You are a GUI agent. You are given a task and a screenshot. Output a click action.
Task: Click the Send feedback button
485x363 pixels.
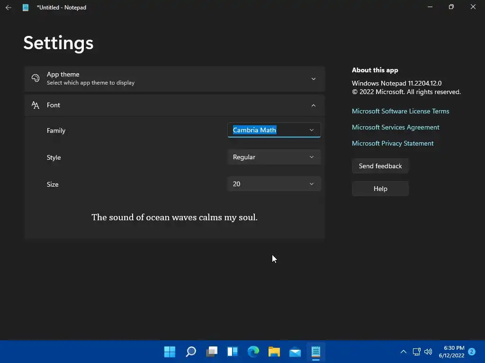point(380,166)
